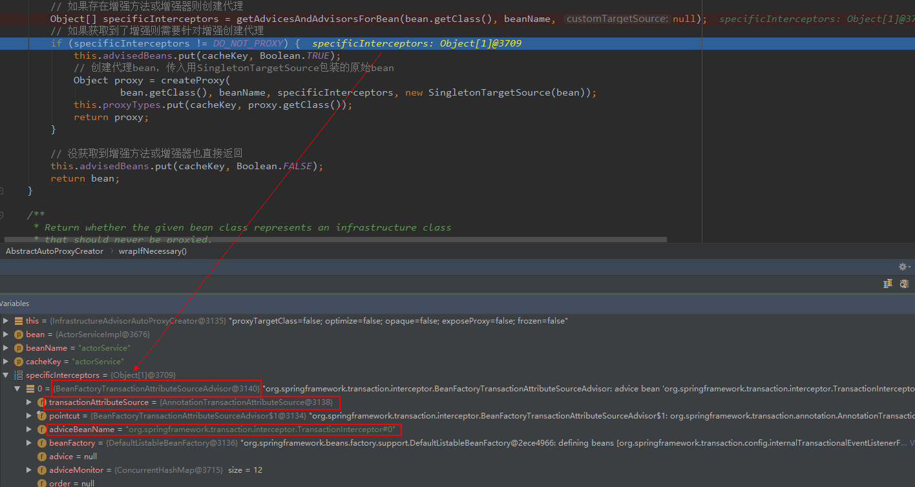Viewport: 915px width, 487px height.
Task: Click the parameter icon for 'beanName'
Action: 18,348
